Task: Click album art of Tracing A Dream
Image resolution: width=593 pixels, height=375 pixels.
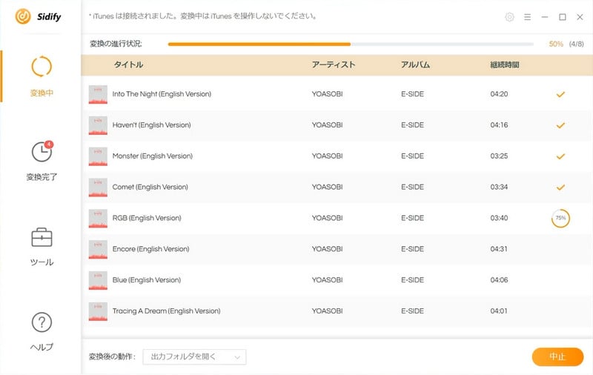Action: pyautogui.click(x=98, y=311)
